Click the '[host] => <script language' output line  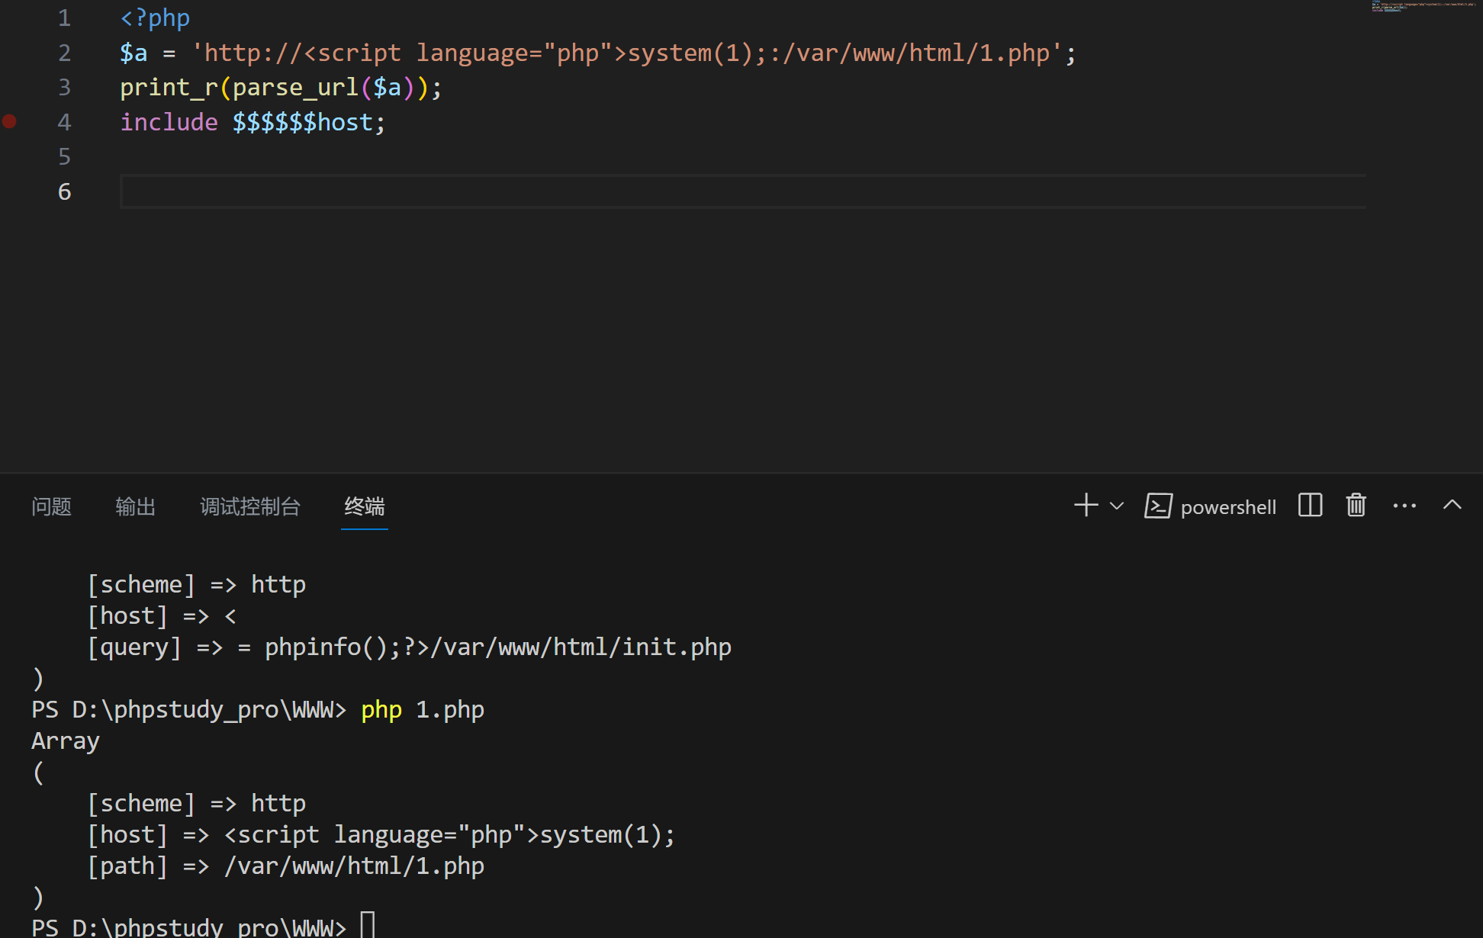tap(381, 835)
